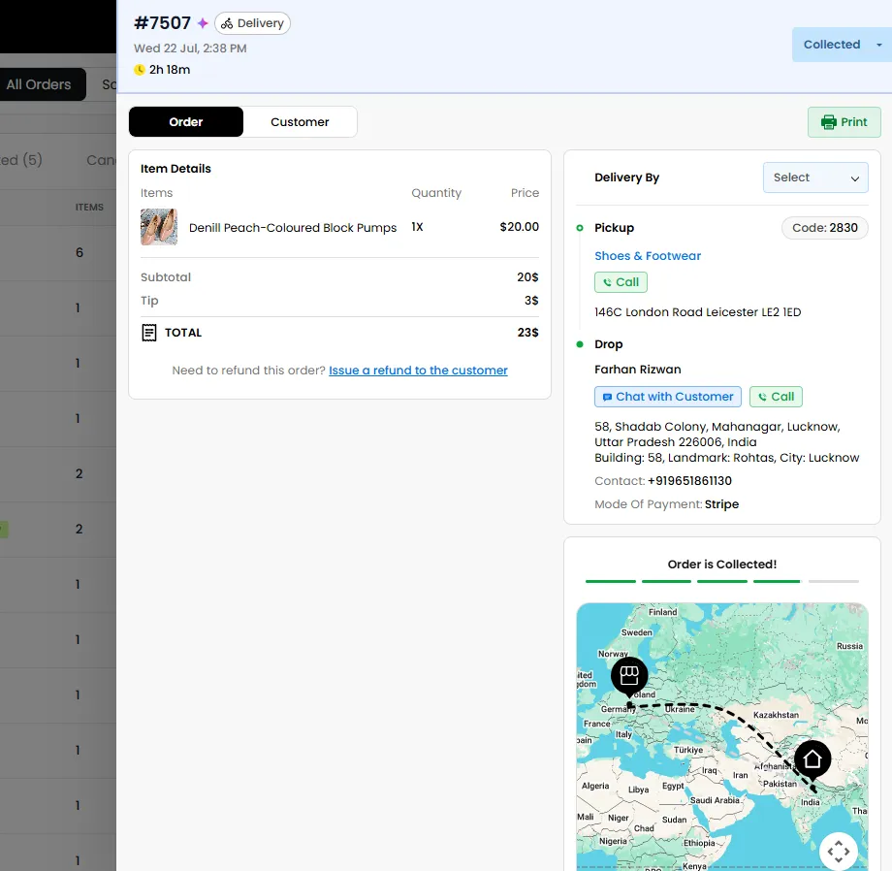This screenshot has width=892, height=871.
Task: Open the Block Pumps product thumbnail
Action: click(159, 227)
